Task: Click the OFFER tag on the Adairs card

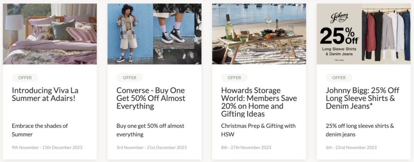Action: click(x=25, y=78)
